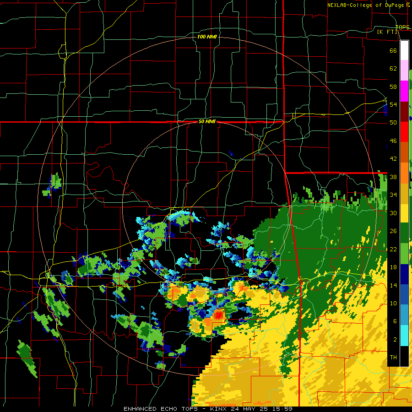Click the black TH legend swatch
The image size is (412, 412).
coord(404,356)
